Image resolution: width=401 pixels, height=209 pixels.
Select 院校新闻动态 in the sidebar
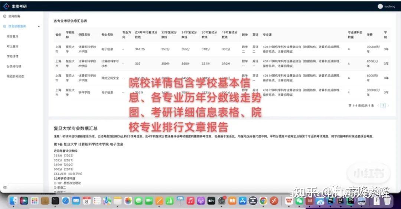click(x=16, y=76)
